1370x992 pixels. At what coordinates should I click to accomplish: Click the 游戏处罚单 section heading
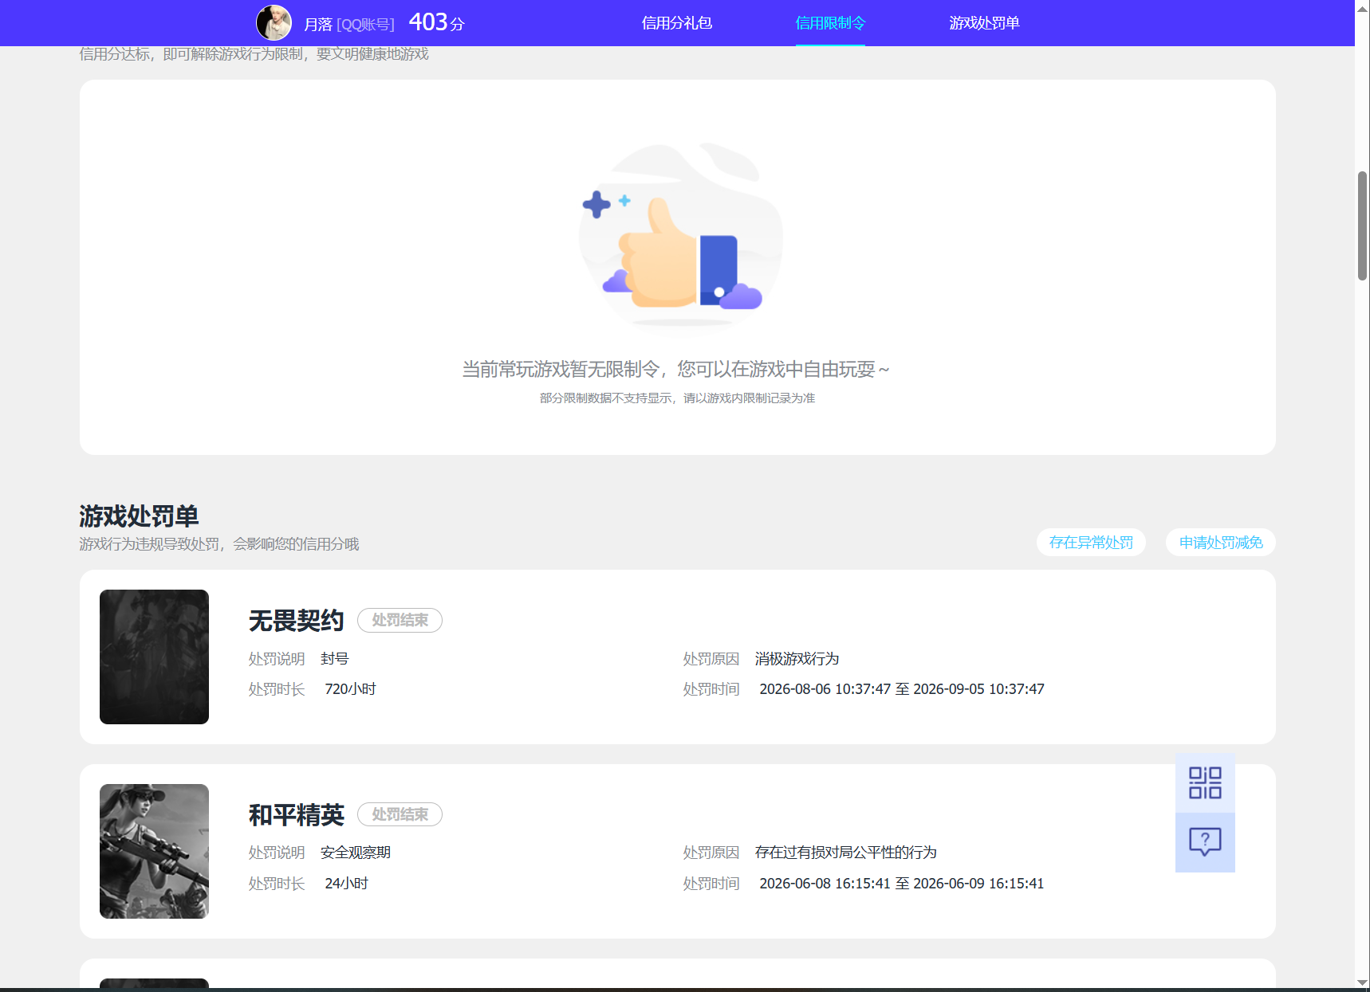point(139,516)
